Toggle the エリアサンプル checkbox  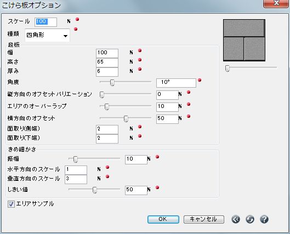pyautogui.click(x=11, y=204)
